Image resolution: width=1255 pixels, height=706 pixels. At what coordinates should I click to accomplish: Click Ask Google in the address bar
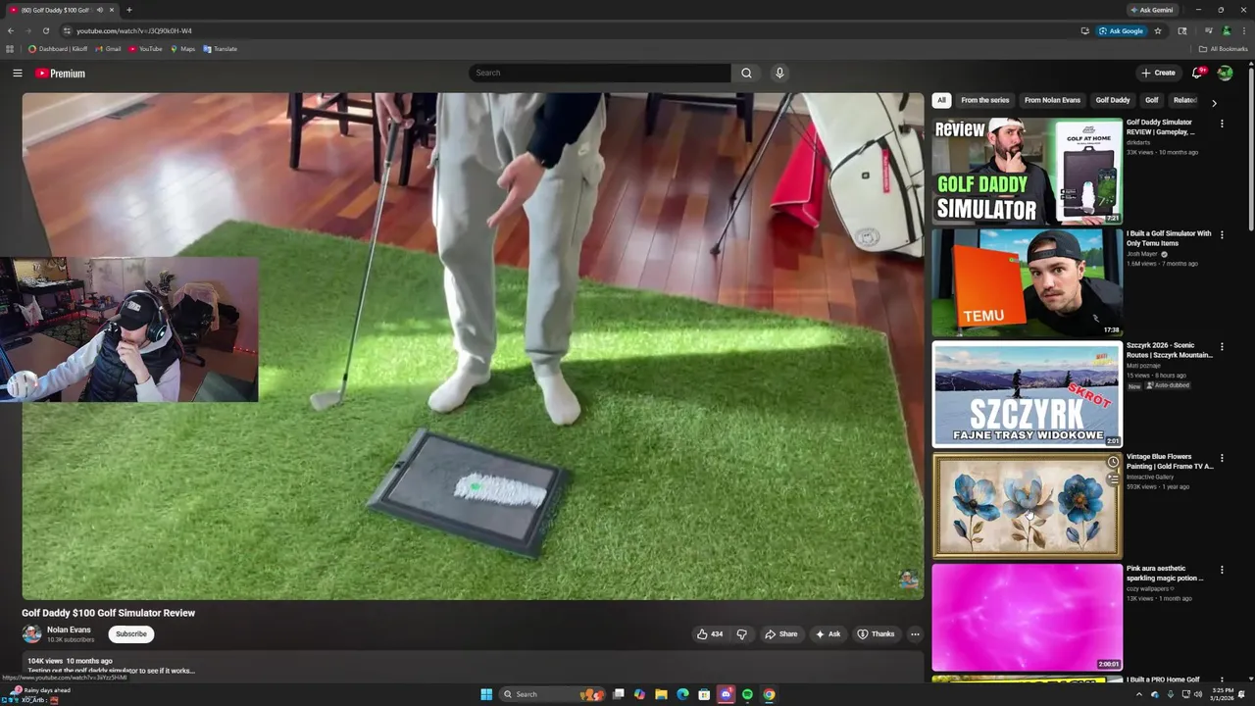(x=1121, y=30)
